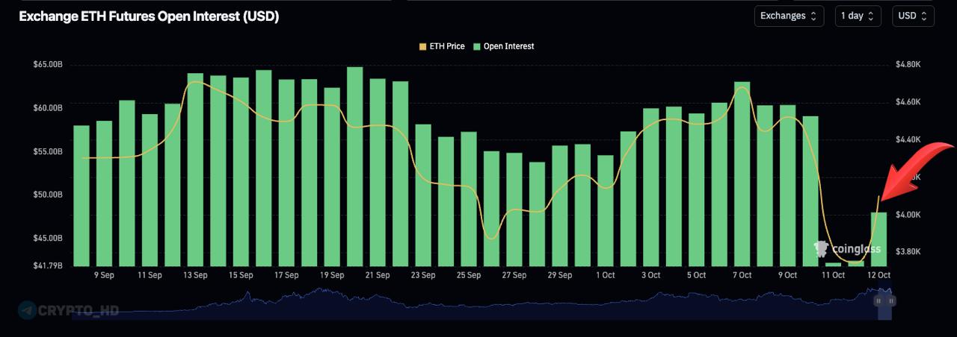This screenshot has height=337, width=957.
Task: Toggle the Open Interest legend series
Action: pos(508,46)
